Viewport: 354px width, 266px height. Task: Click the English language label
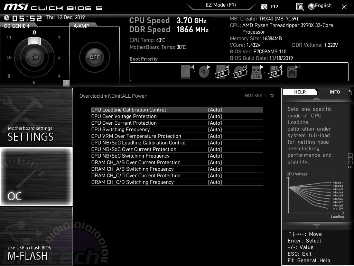tap(323, 6)
